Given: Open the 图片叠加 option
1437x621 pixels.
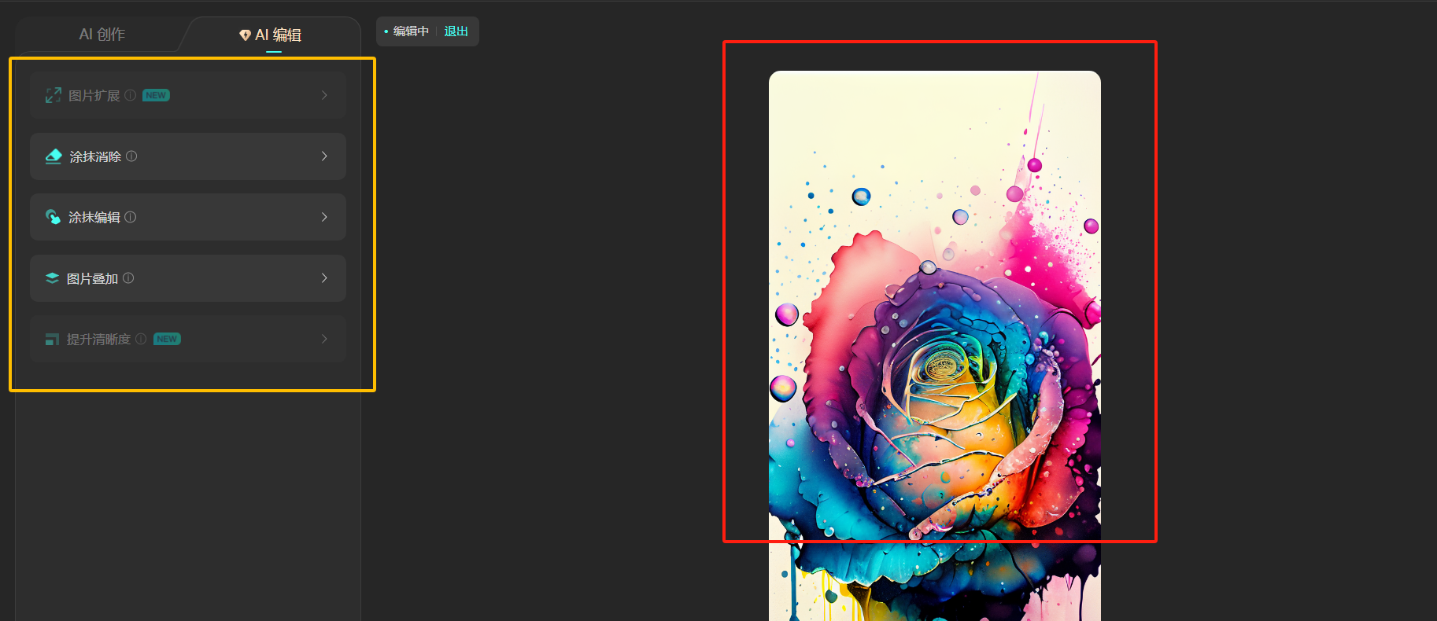Looking at the screenshot, I should (x=188, y=278).
